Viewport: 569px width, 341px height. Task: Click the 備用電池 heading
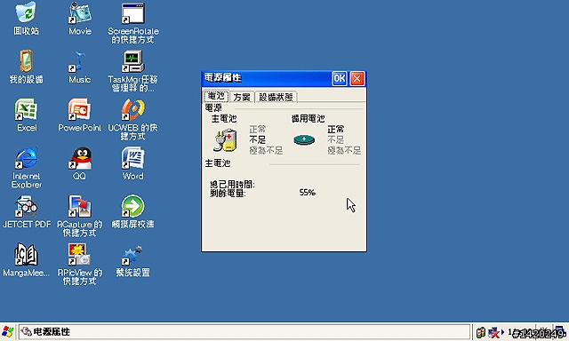tap(308, 118)
